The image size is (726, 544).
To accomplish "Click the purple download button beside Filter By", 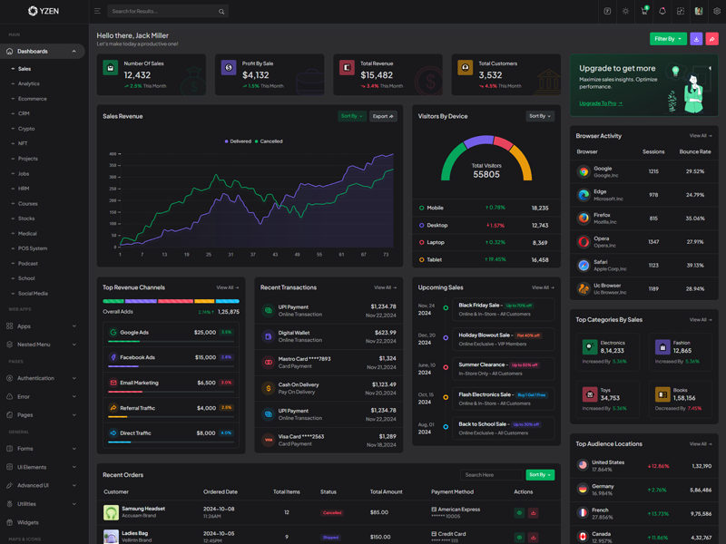I will click(696, 39).
